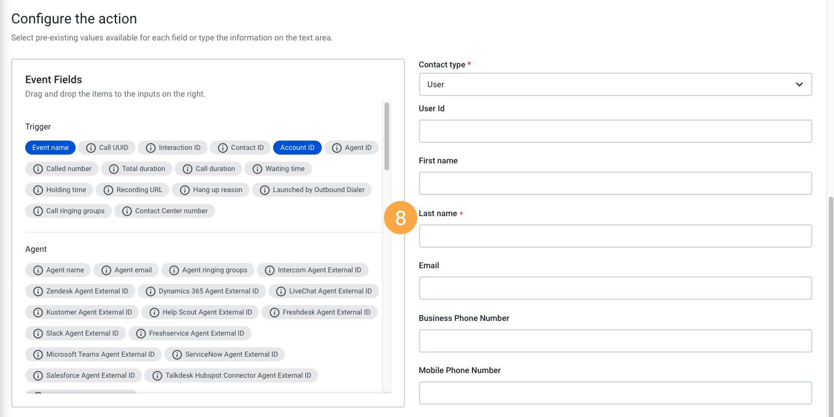834x417 pixels.
Task: Click the info icon on Contact Center number
Action: click(x=127, y=211)
